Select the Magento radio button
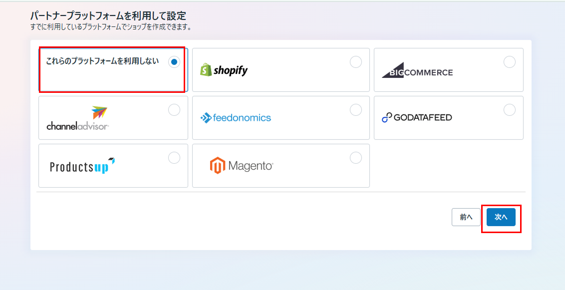 355,158
